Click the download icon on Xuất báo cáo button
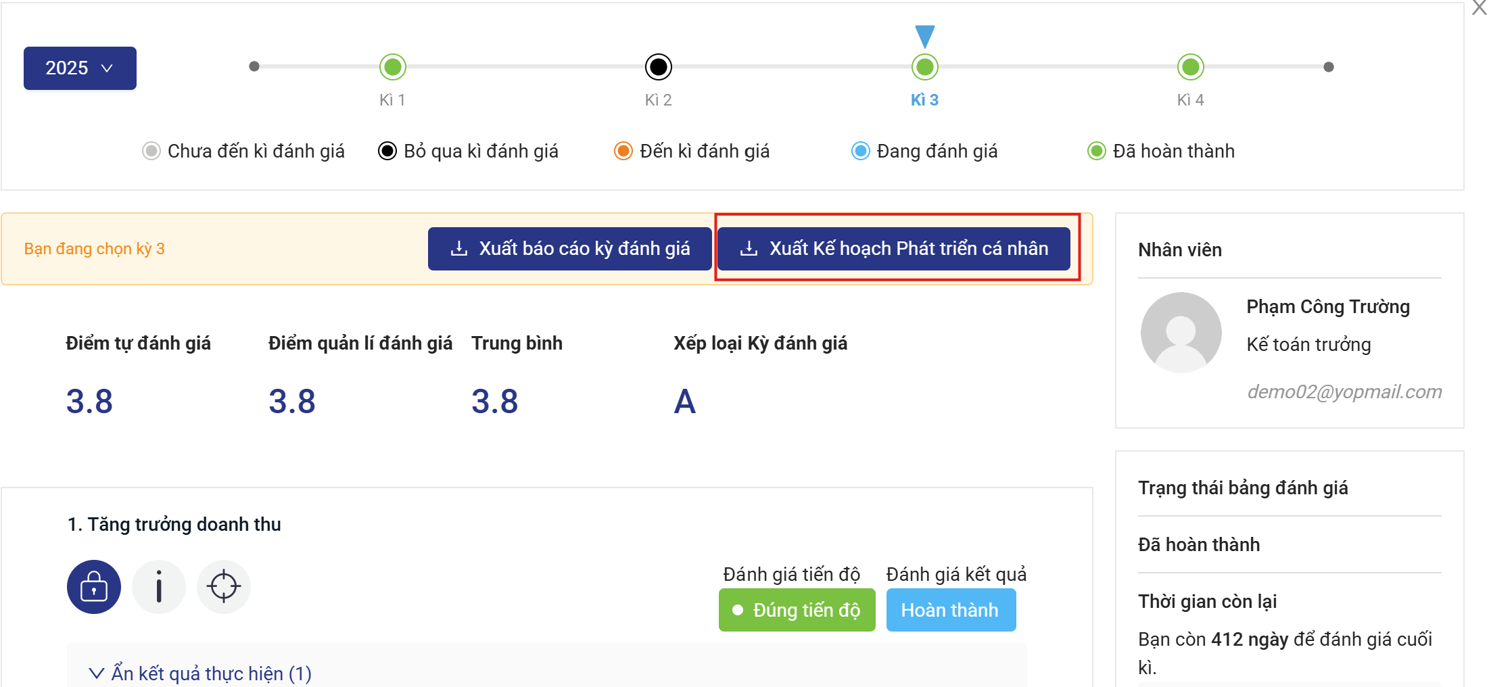The height and width of the screenshot is (687, 1489). point(459,249)
